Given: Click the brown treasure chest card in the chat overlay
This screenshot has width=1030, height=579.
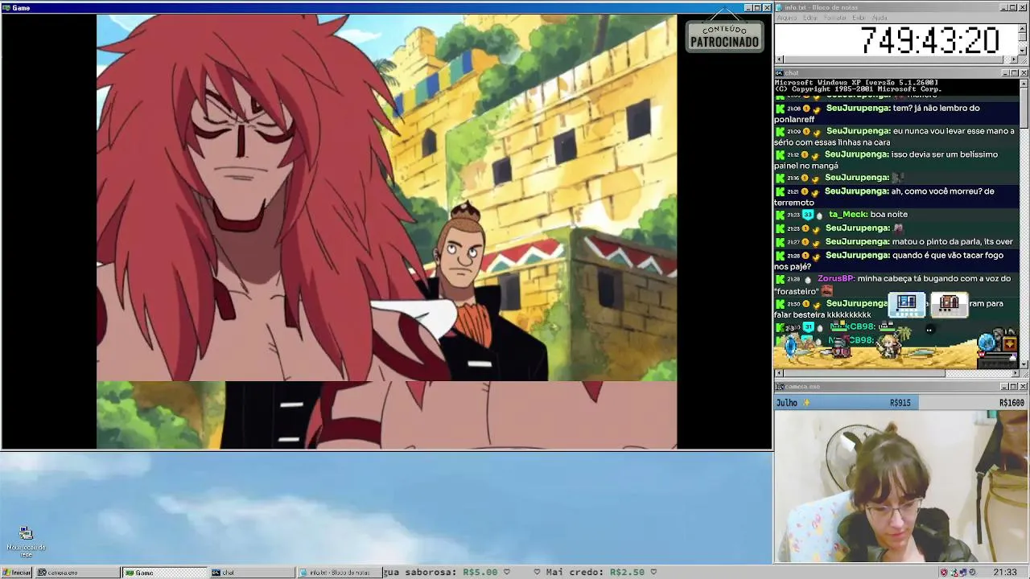Looking at the screenshot, I should tap(950, 303).
